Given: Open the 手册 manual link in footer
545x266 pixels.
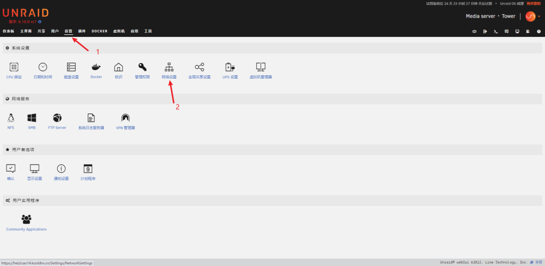Looking at the screenshot, I should 536,262.
